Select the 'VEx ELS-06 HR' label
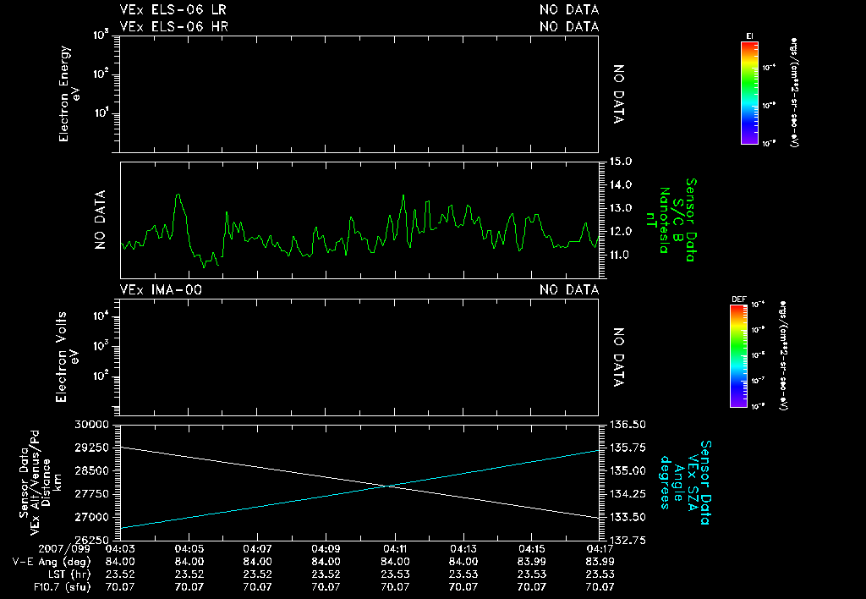Screen dimensions: 866x599 173,26
